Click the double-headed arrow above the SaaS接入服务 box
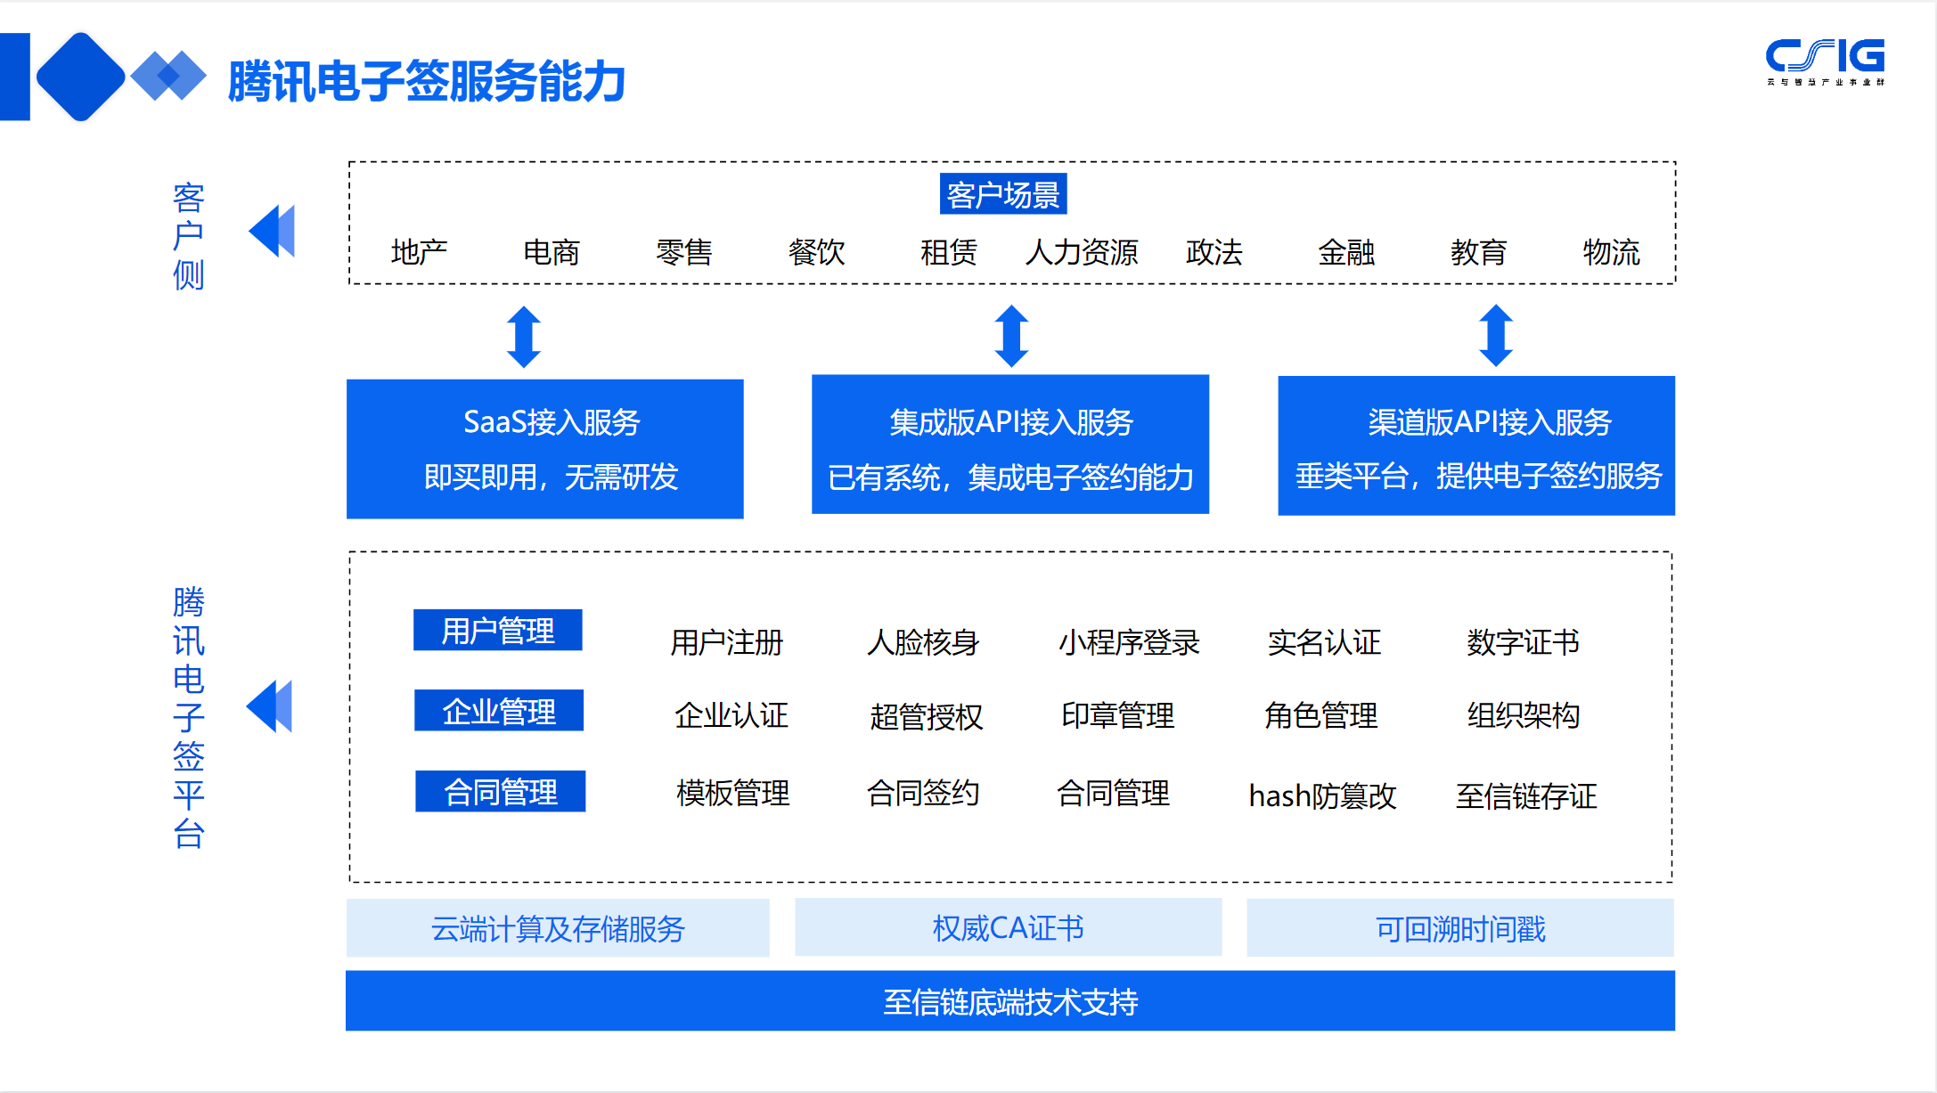The width and height of the screenshot is (1937, 1093). (x=524, y=337)
